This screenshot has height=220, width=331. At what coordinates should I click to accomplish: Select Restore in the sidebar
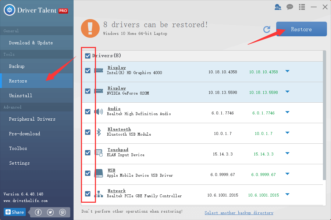[37, 81]
